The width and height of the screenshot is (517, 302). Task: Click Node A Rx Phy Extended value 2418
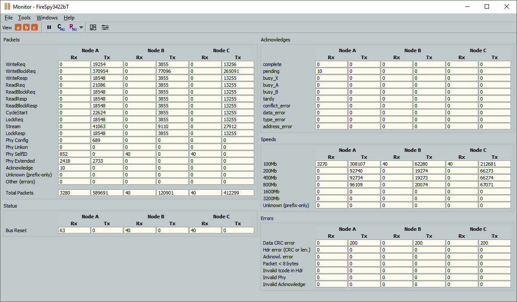74,161
